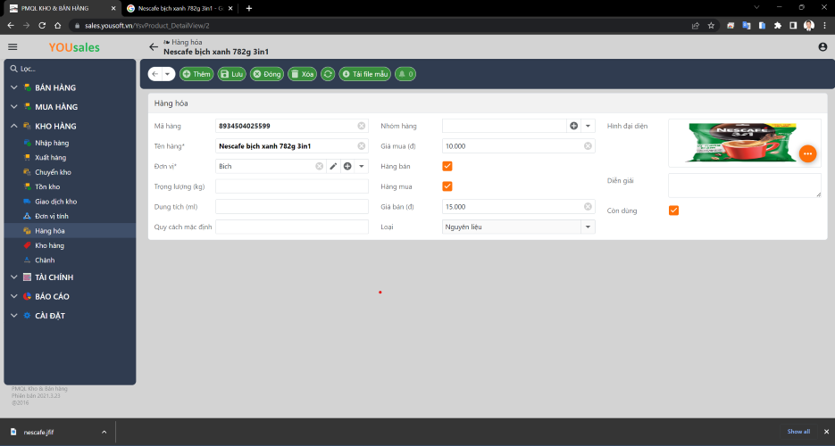The width and height of the screenshot is (835, 446).
Task: Toggle the Hàng mua checkbox
Action: (447, 186)
